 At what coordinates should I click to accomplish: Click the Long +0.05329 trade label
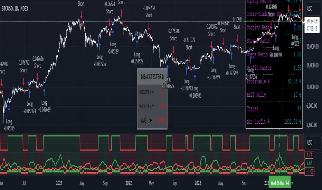(113, 48)
